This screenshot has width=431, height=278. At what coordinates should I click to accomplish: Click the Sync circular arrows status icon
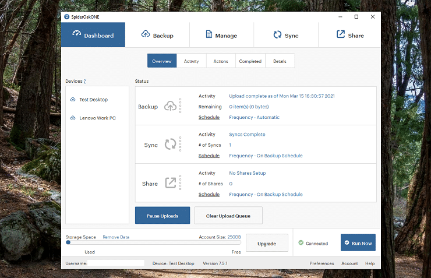pyautogui.click(x=171, y=144)
